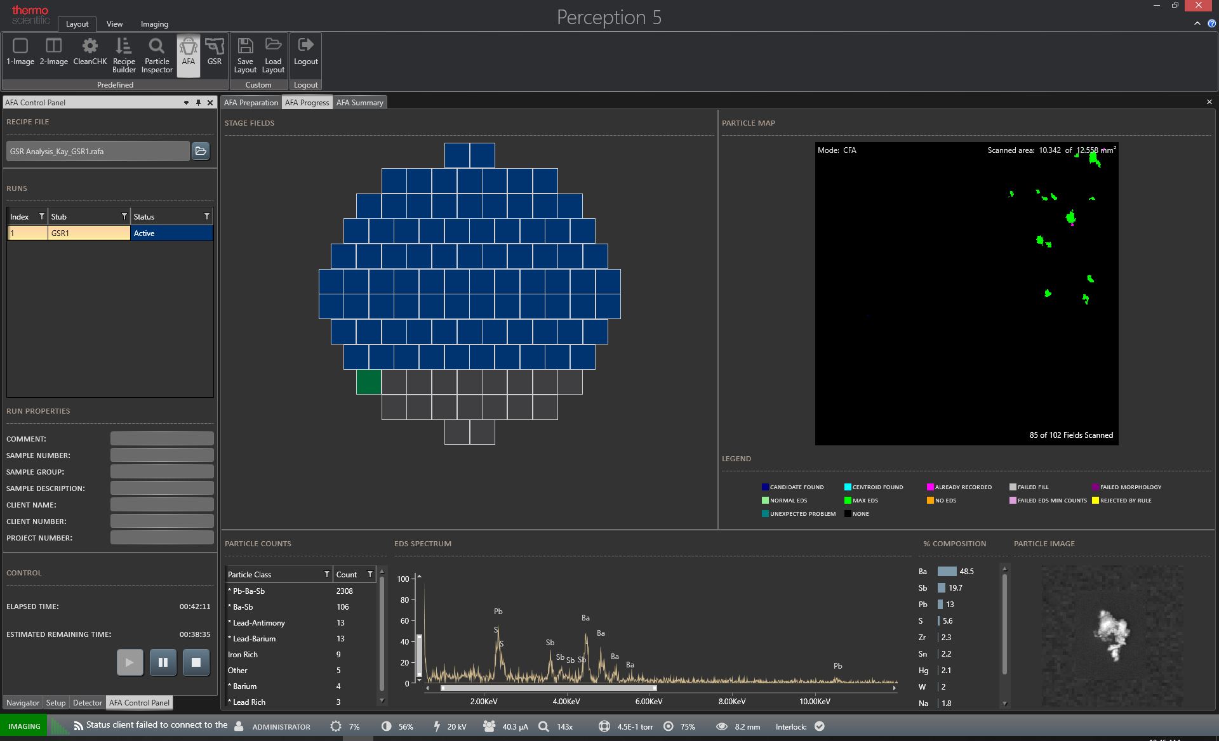
Task: Select the 1-Image layout icon
Action: click(20, 52)
